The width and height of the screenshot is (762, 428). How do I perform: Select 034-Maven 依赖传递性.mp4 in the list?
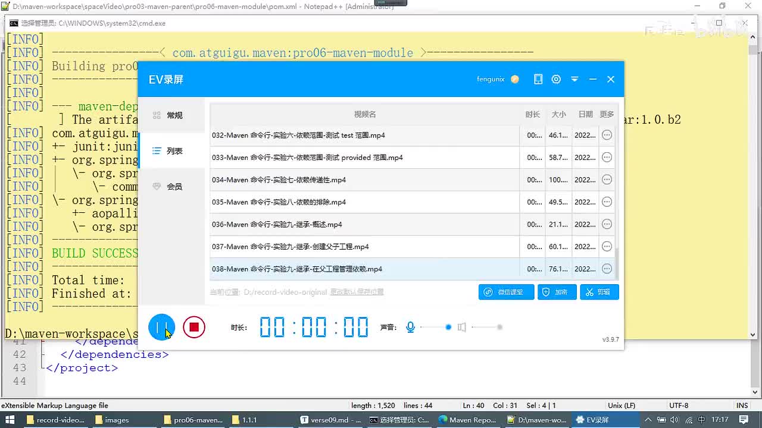(x=413, y=180)
